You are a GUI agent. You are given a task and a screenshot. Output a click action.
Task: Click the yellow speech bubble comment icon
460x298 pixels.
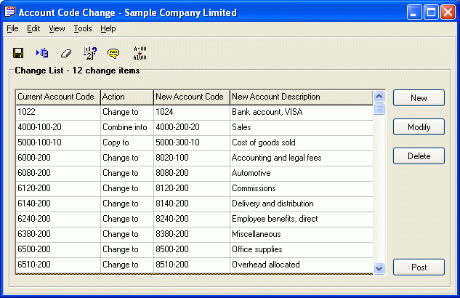[113, 53]
